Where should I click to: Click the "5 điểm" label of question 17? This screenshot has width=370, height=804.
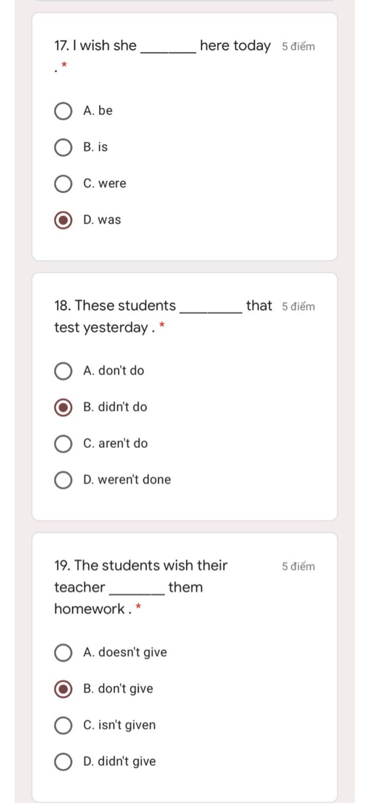tap(298, 47)
